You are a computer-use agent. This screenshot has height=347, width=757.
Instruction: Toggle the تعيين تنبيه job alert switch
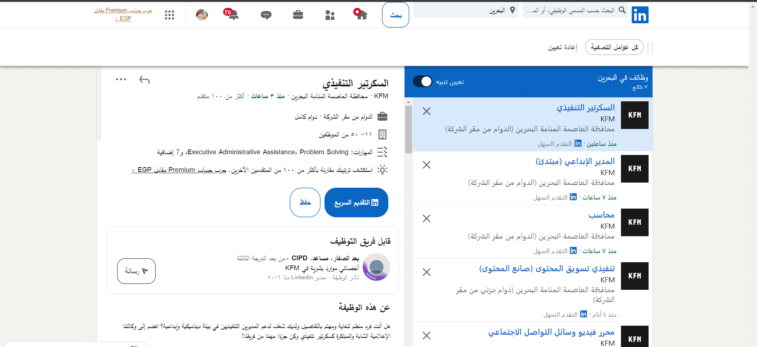coord(423,82)
